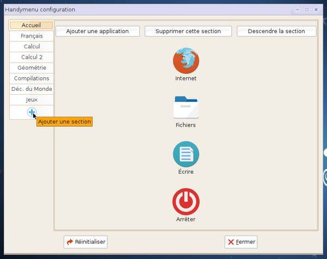
Task: Go to the Géométrie section
Action: [x=32, y=68]
